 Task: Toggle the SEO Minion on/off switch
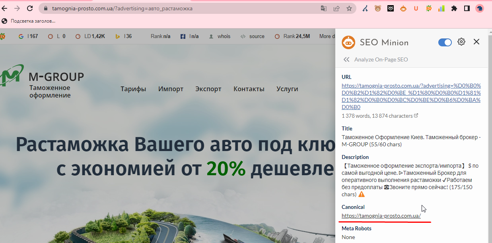click(x=445, y=42)
